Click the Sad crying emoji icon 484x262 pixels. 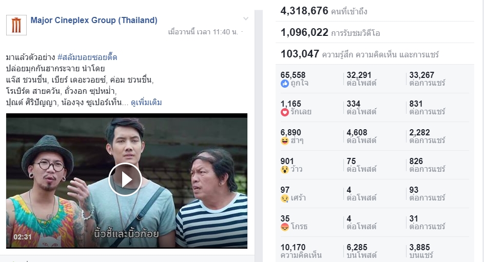tap(284, 198)
